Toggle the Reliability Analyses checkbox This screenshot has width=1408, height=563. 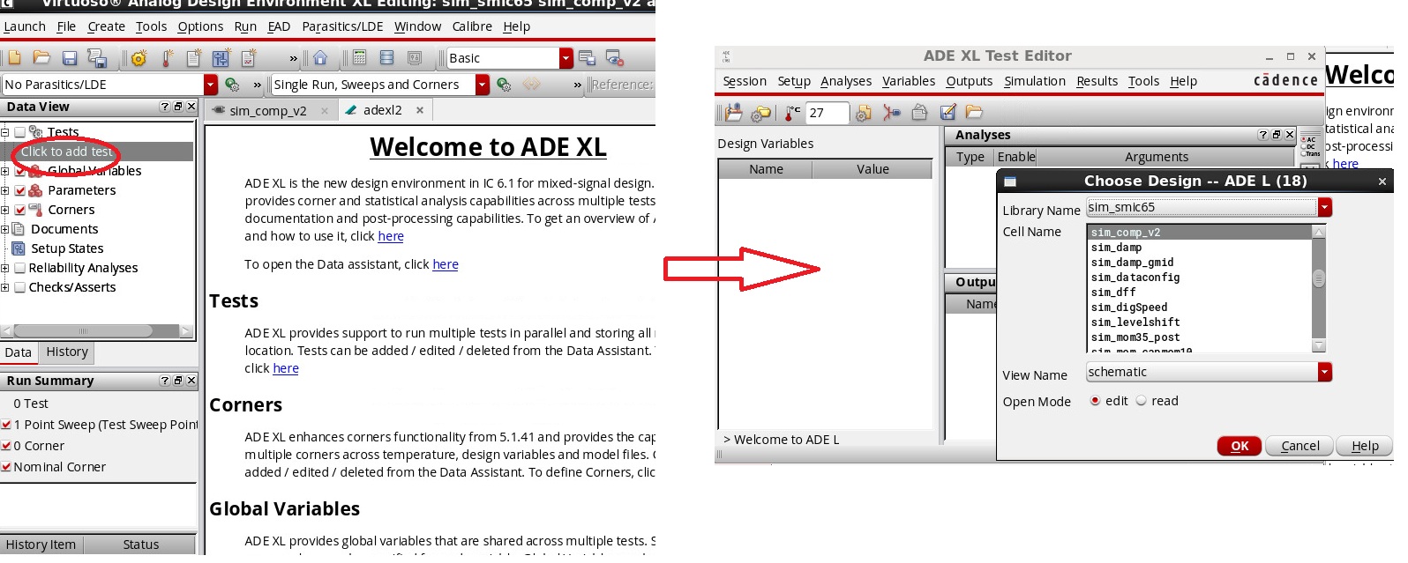[x=19, y=268]
